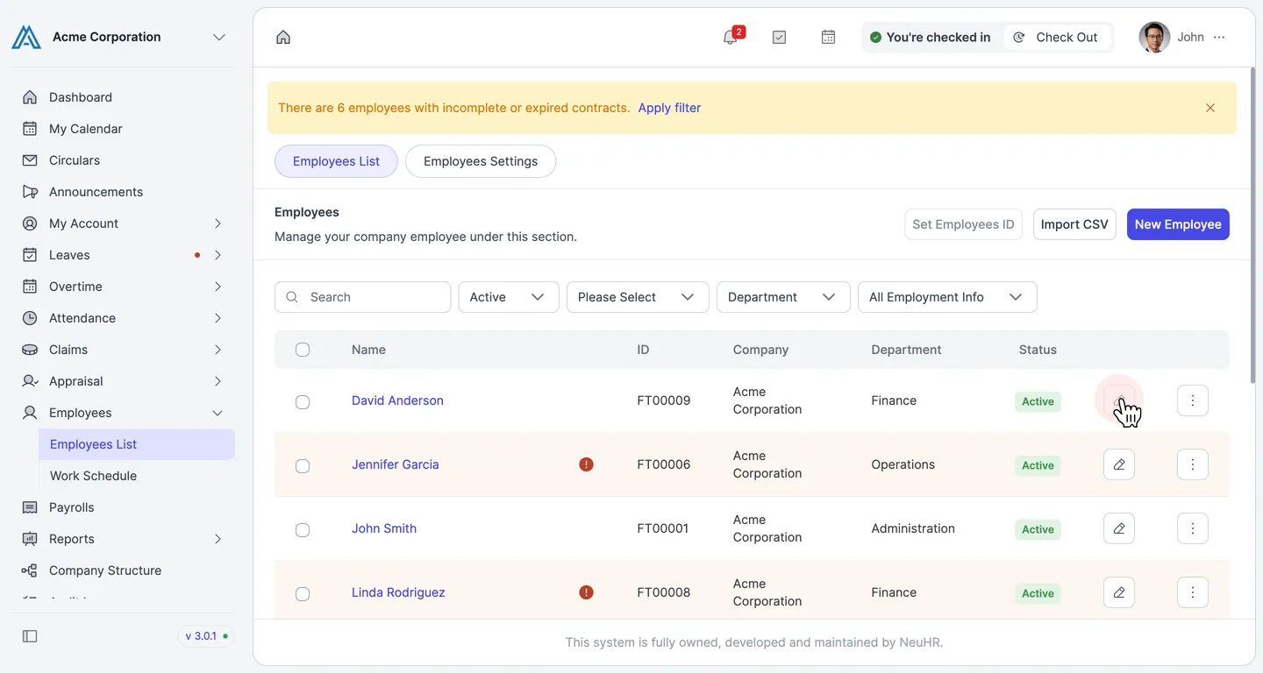1263x673 pixels.
Task: Select all employees header checkbox
Action: [x=303, y=350]
